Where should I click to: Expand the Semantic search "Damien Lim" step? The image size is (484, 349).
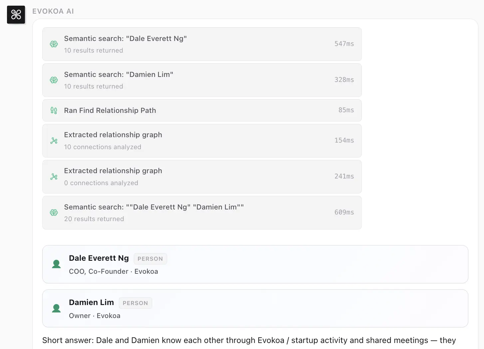202,80
